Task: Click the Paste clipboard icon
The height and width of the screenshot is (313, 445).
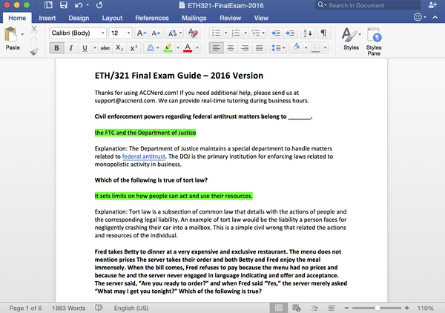Action: click(x=13, y=35)
